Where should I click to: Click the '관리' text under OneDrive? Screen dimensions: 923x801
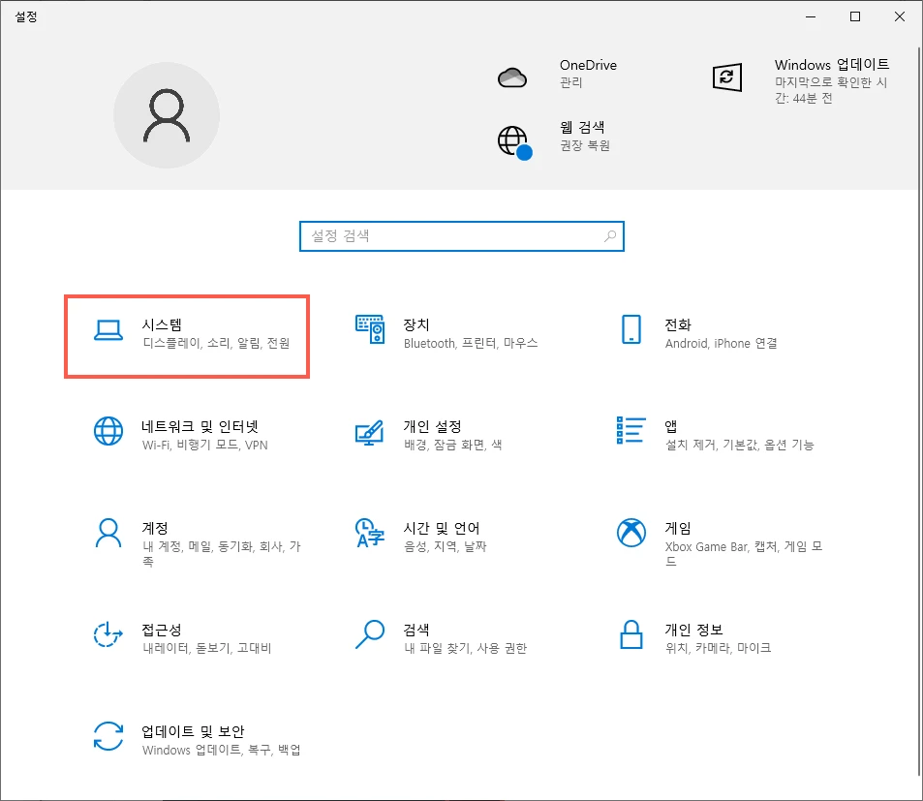coord(571,83)
